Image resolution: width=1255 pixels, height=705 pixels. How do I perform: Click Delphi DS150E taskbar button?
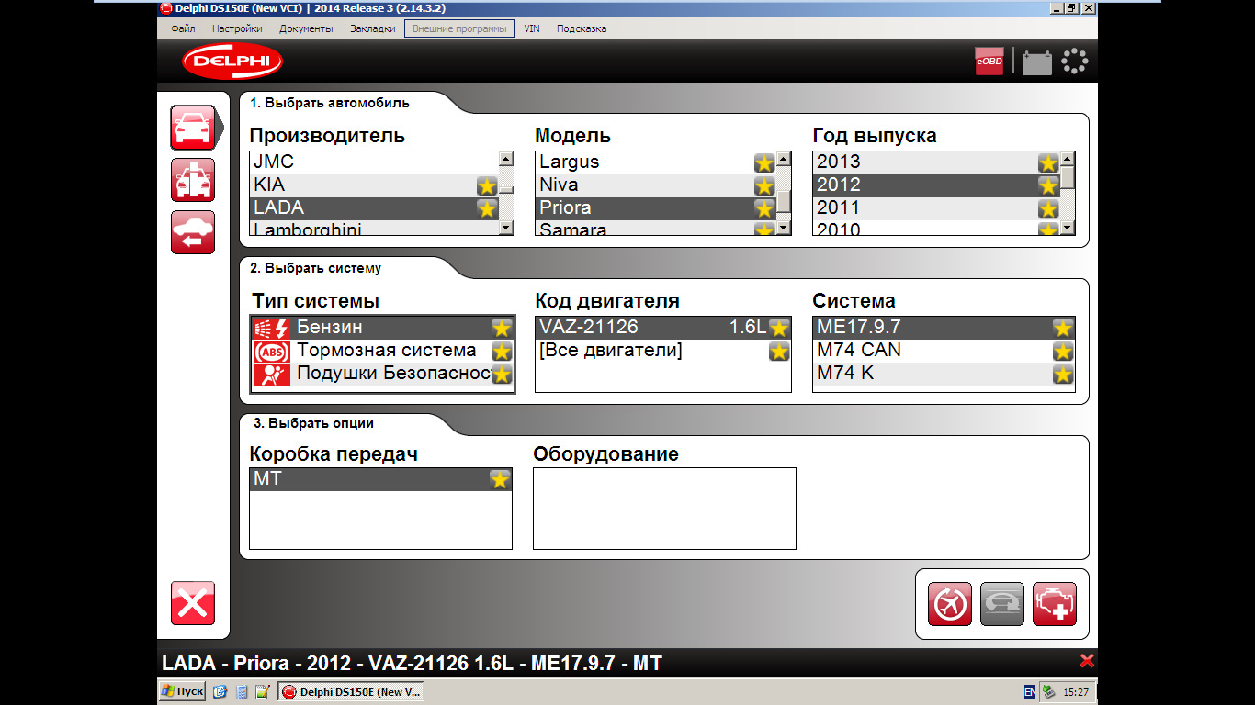[352, 692]
